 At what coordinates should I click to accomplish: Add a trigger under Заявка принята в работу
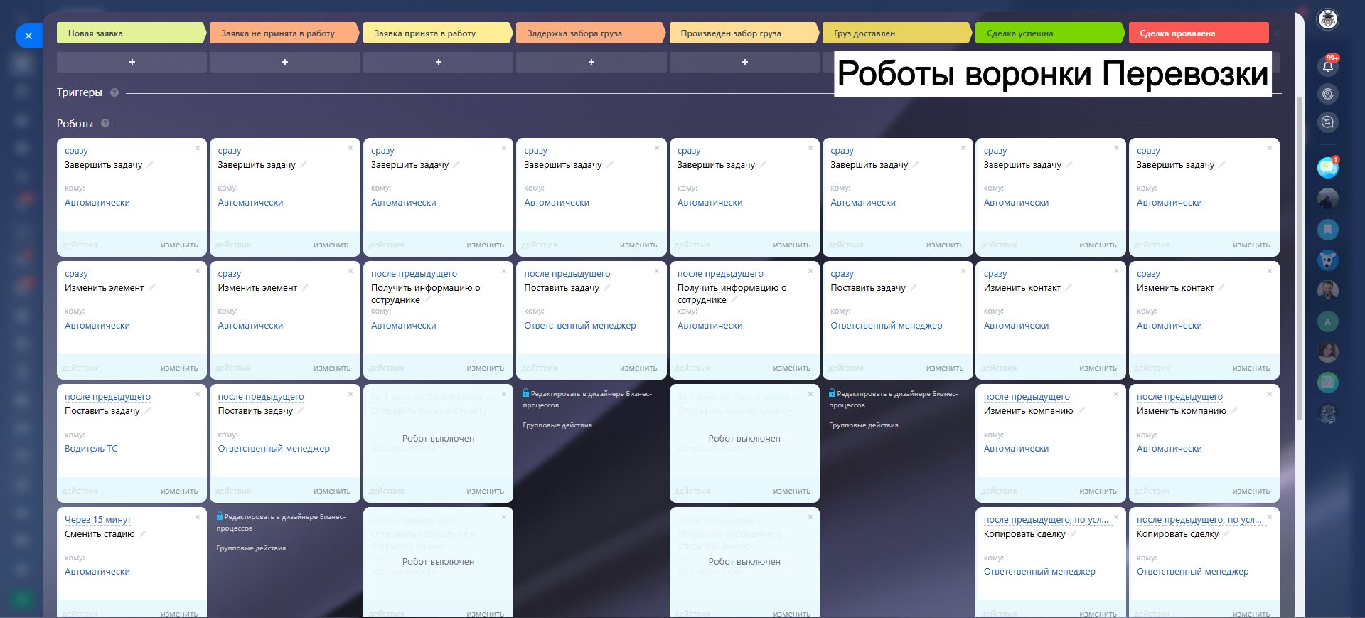coord(438,62)
